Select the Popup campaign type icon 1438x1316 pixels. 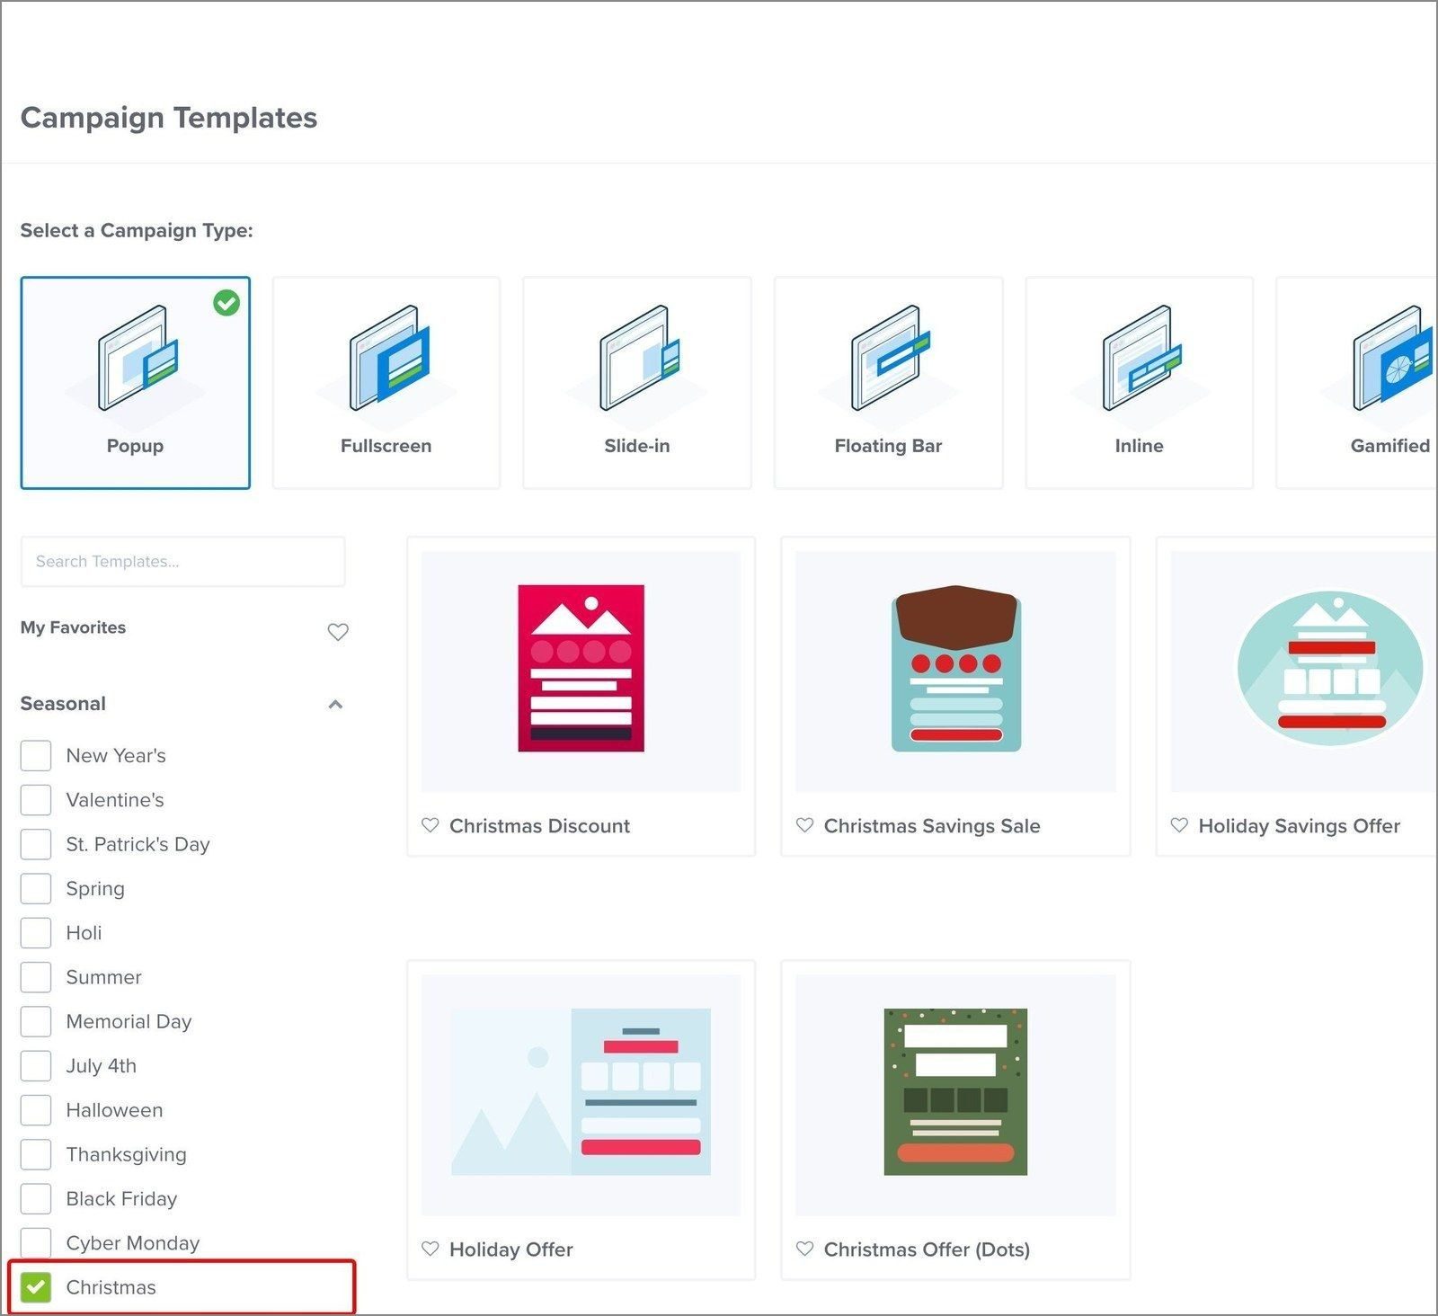(138, 358)
